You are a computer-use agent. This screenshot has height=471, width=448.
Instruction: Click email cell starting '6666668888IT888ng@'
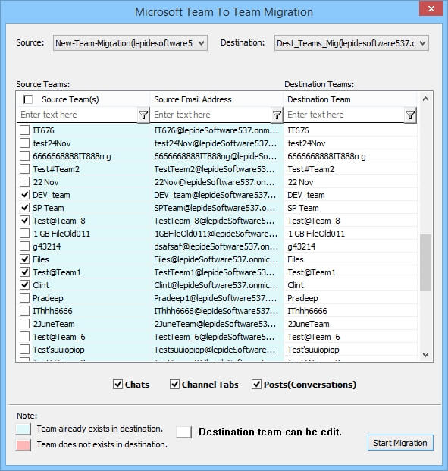coord(216,156)
